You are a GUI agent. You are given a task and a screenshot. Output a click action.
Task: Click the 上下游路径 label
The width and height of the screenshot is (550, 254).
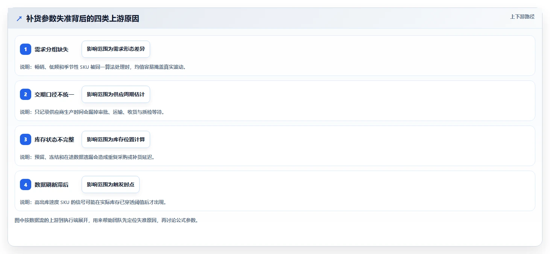[x=522, y=17]
